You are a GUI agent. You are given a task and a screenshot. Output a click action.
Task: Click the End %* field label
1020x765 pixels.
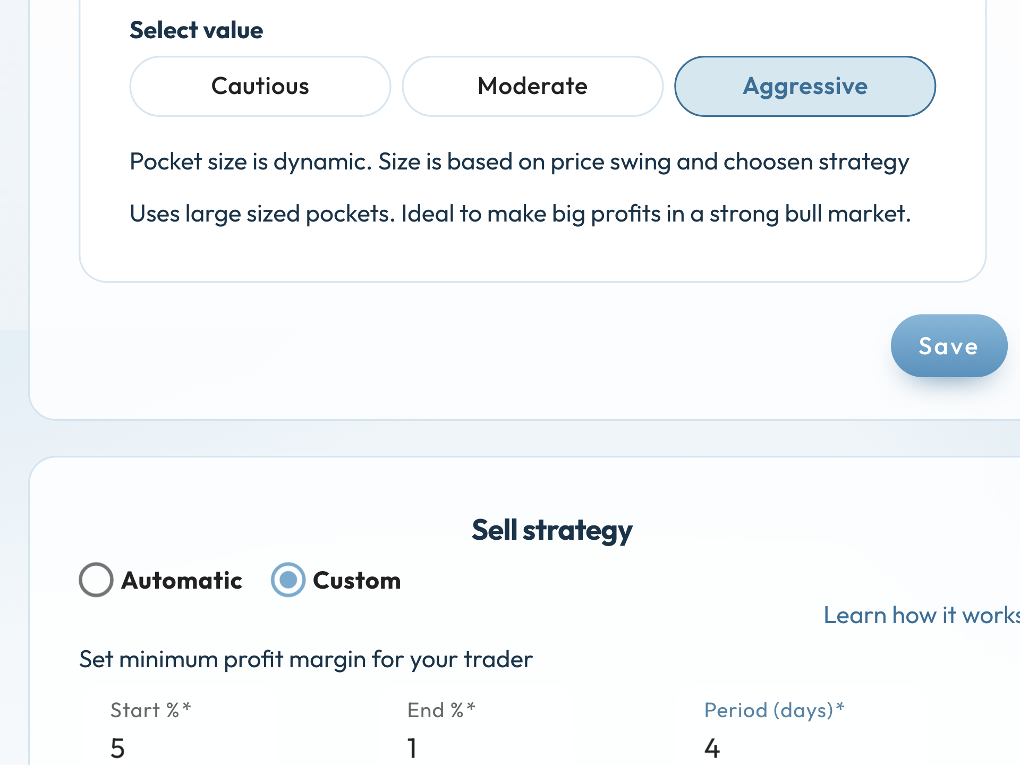[x=441, y=710]
